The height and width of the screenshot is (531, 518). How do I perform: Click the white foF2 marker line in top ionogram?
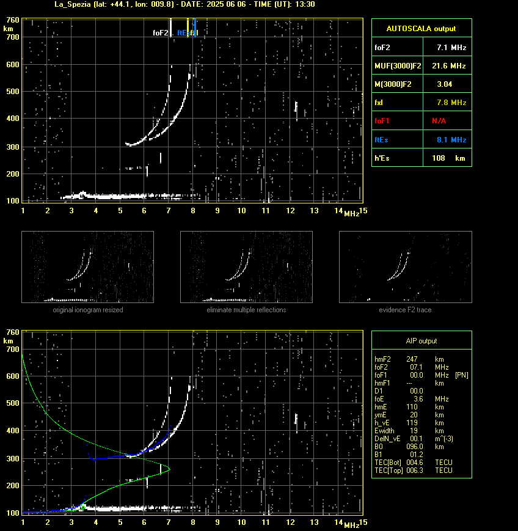[170, 27]
